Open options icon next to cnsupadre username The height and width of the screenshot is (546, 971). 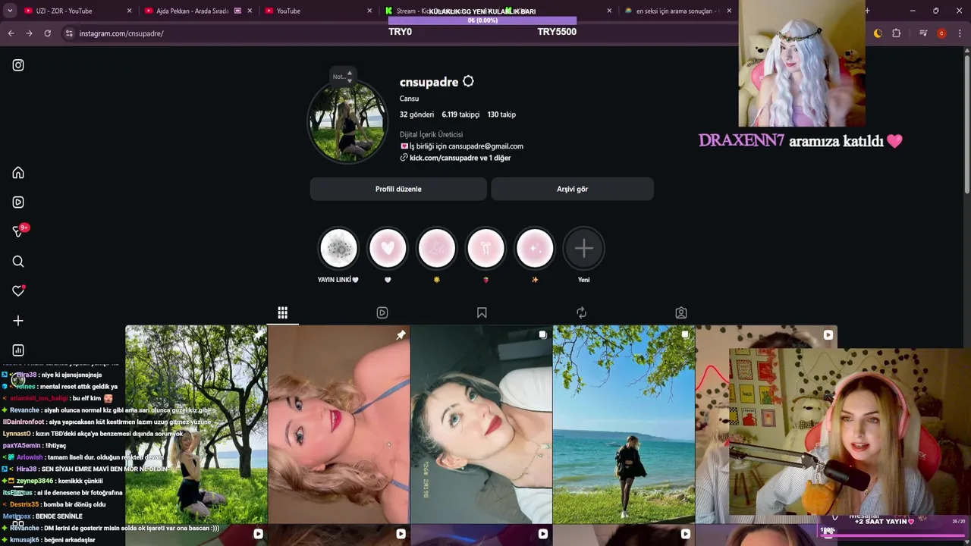coord(468,81)
